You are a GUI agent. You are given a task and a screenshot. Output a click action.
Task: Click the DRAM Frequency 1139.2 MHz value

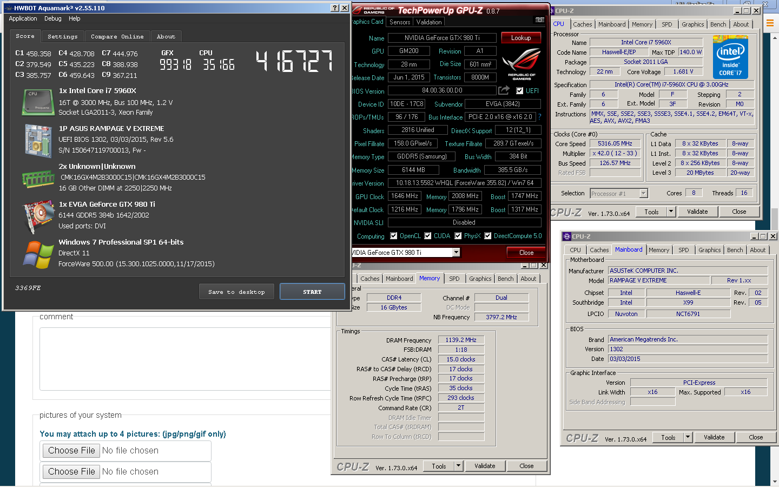tap(461, 340)
